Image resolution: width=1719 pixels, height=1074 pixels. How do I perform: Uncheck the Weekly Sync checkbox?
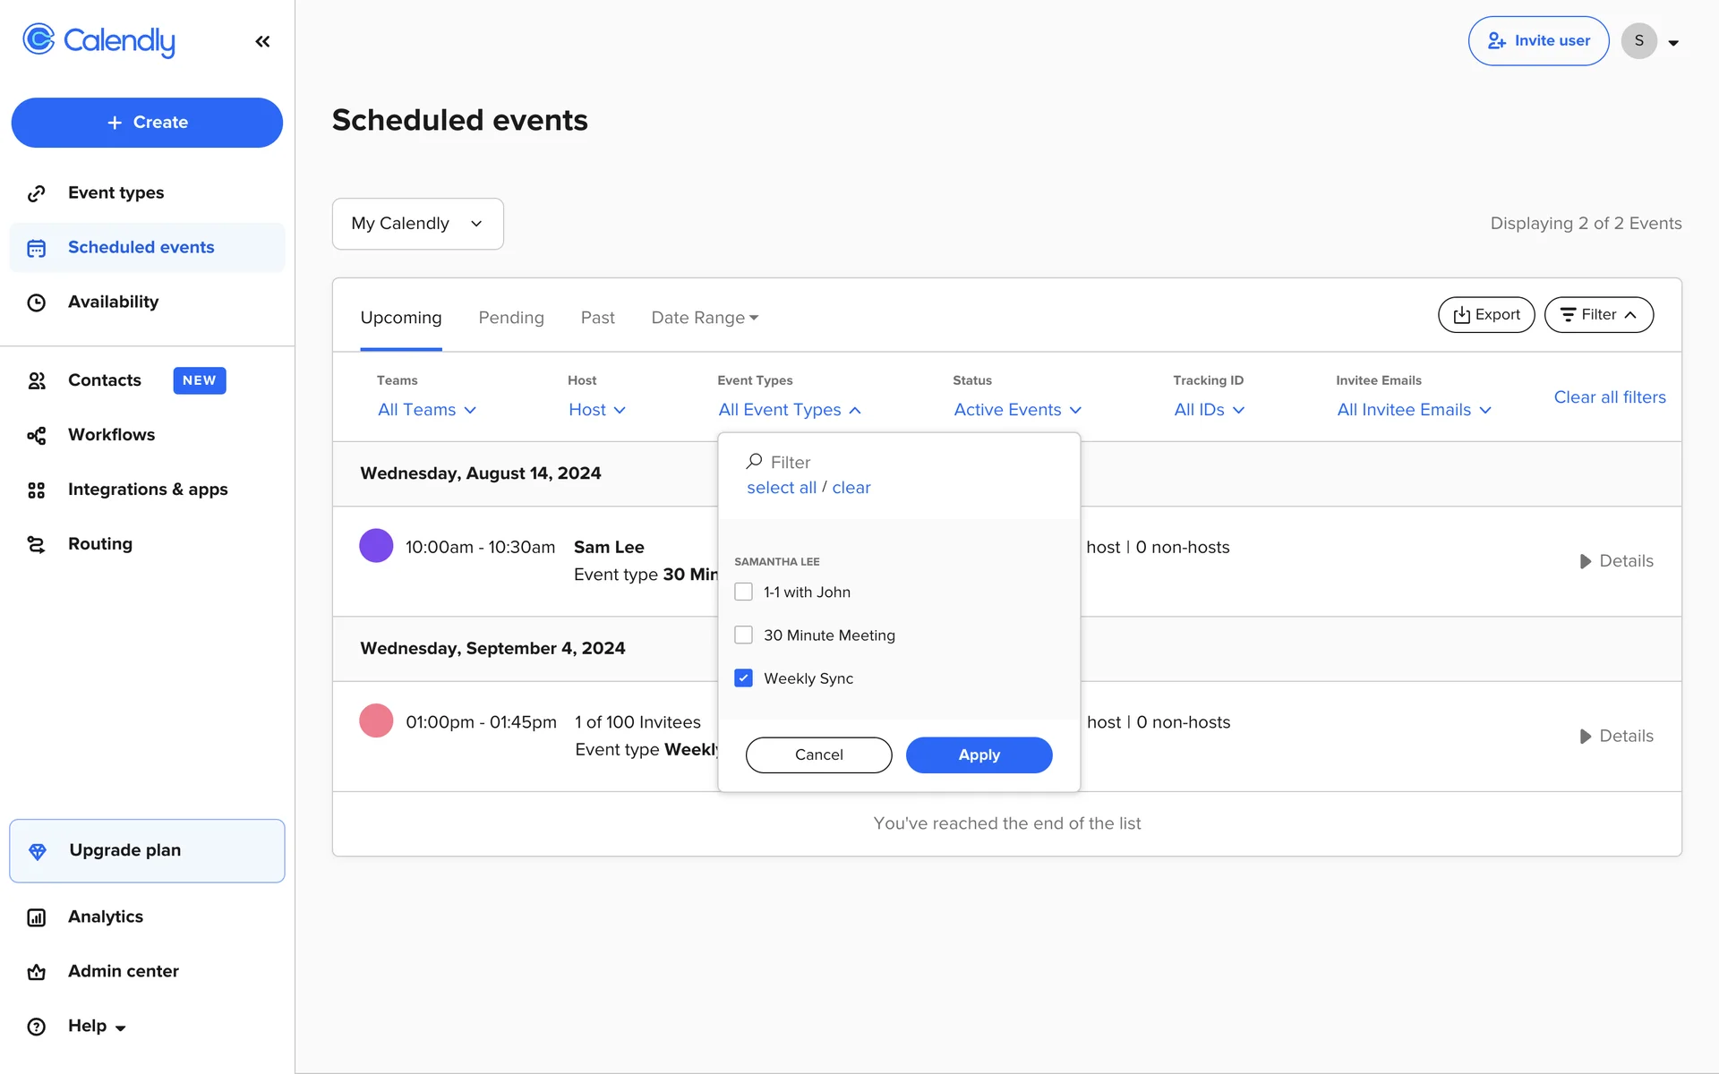click(x=743, y=678)
